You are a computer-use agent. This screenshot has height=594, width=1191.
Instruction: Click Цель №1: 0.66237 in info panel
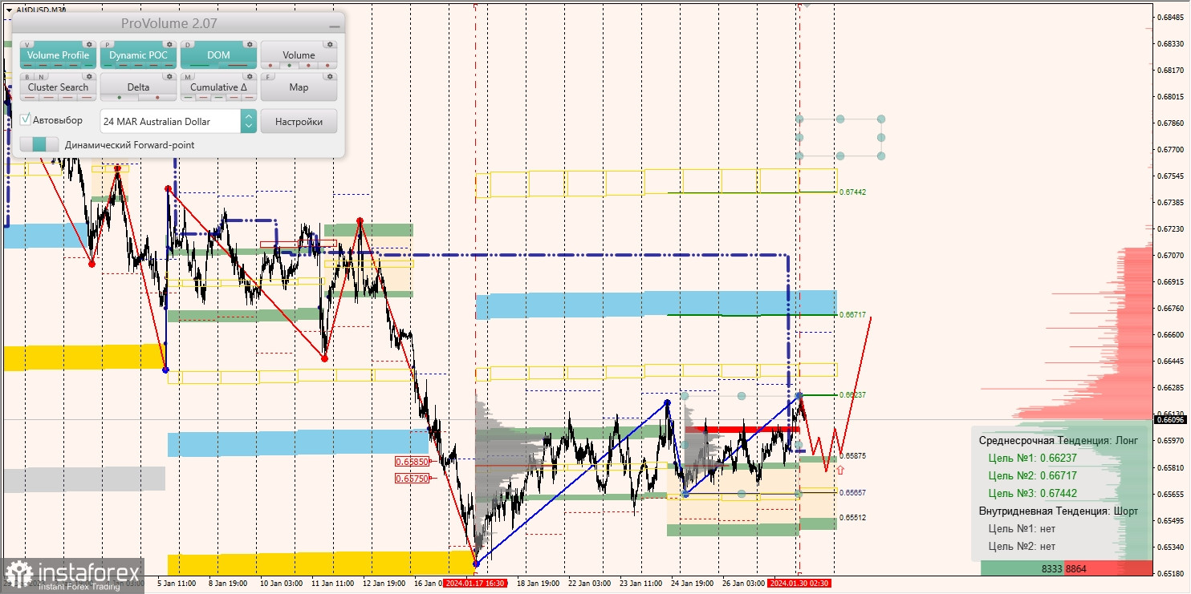(1032, 459)
